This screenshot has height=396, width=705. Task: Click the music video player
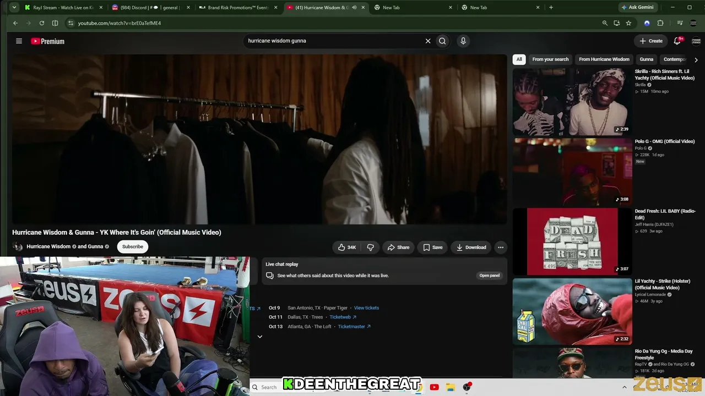259,139
